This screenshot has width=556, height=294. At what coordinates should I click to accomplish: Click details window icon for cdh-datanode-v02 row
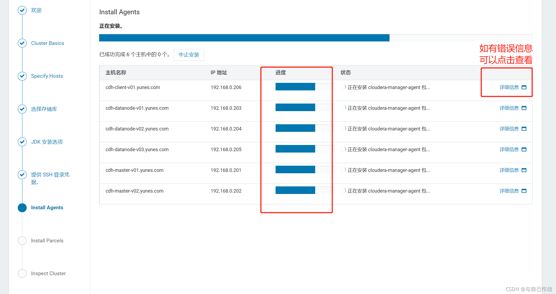pyautogui.click(x=524, y=129)
